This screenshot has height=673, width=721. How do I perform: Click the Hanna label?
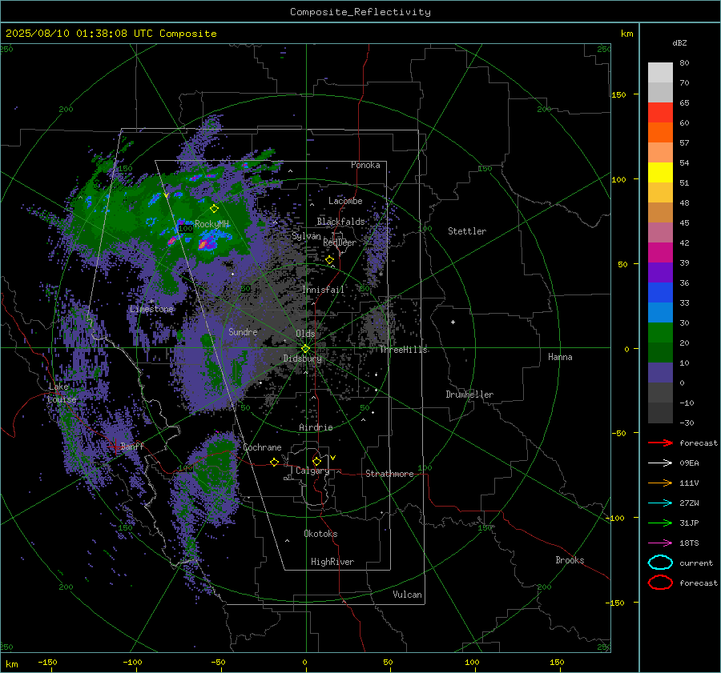pos(560,357)
